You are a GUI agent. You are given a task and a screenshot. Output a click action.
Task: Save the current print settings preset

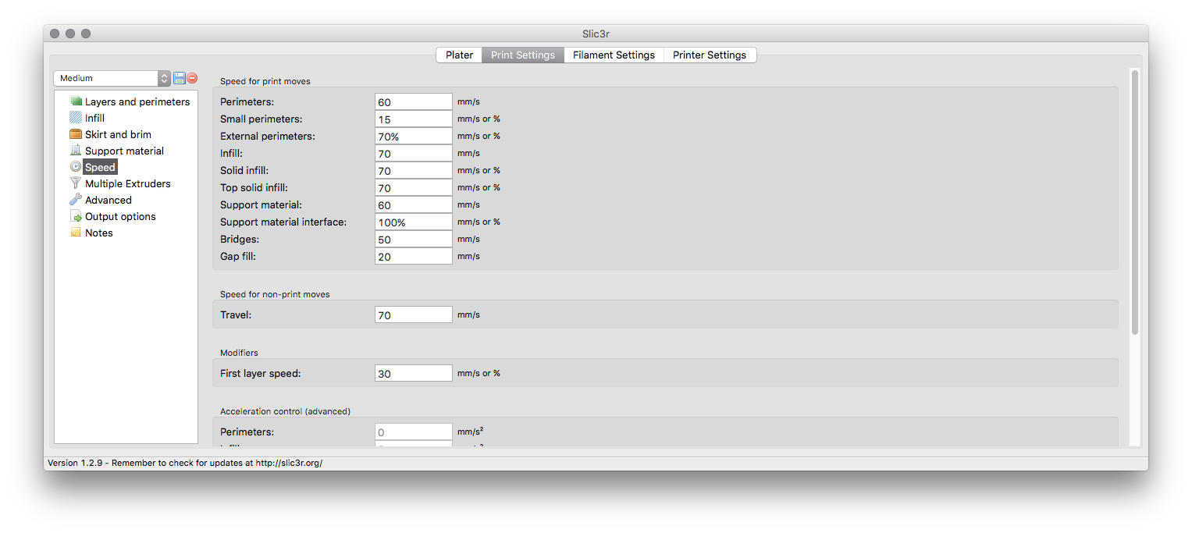coord(178,78)
